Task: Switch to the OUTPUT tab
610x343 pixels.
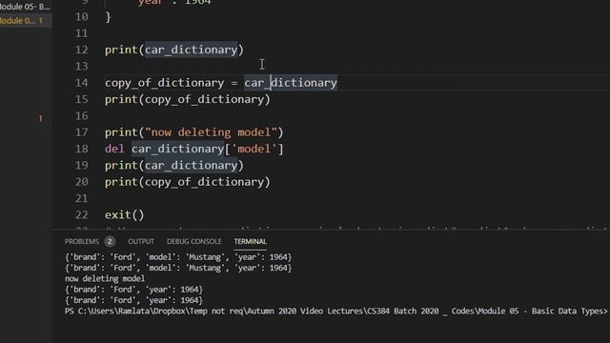Action: click(x=141, y=241)
